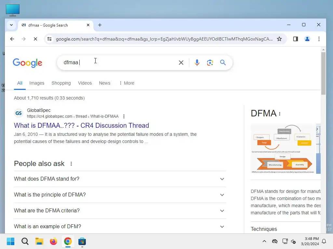This screenshot has width=333, height=249.
Task: Expand What is an example of DFM
Action: pyautogui.click(x=120, y=226)
